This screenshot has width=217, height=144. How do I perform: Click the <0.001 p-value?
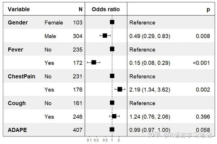pos(201,63)
